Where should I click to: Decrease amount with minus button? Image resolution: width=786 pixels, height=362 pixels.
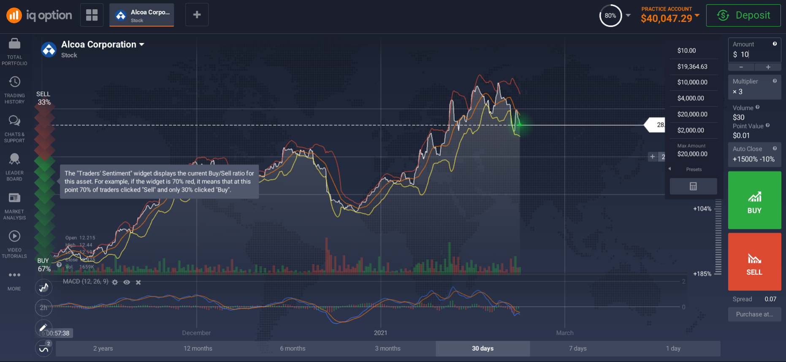[x=741, y=67]
